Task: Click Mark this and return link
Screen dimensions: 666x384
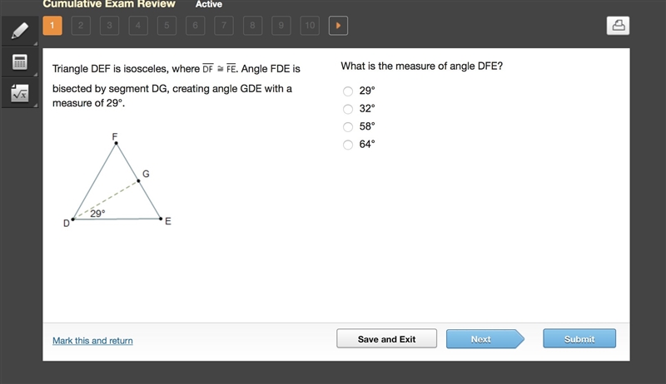Action: point(92,341)
